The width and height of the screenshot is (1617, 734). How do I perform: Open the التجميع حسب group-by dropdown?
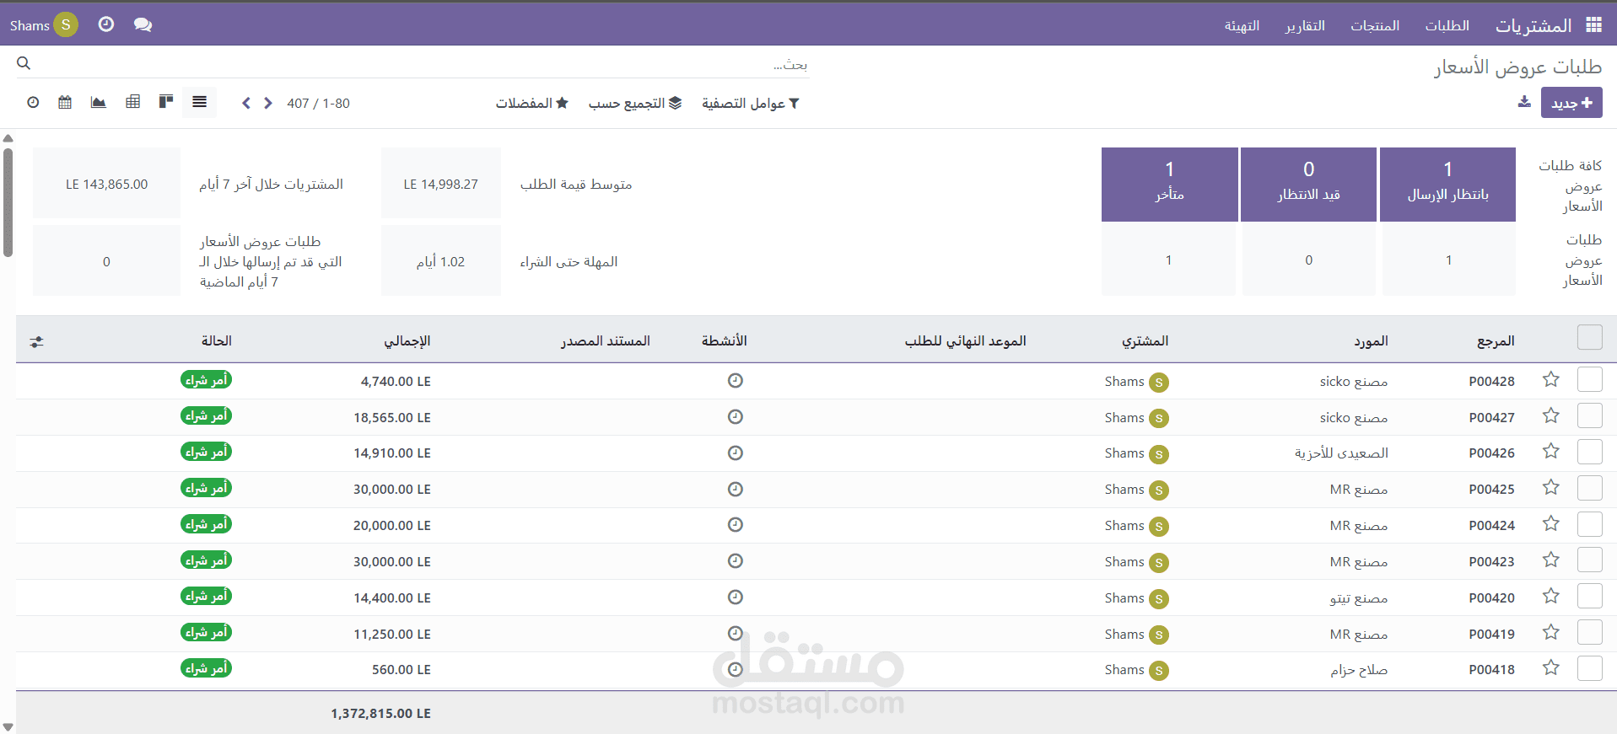pyautogui.click(x=635, y=103)
